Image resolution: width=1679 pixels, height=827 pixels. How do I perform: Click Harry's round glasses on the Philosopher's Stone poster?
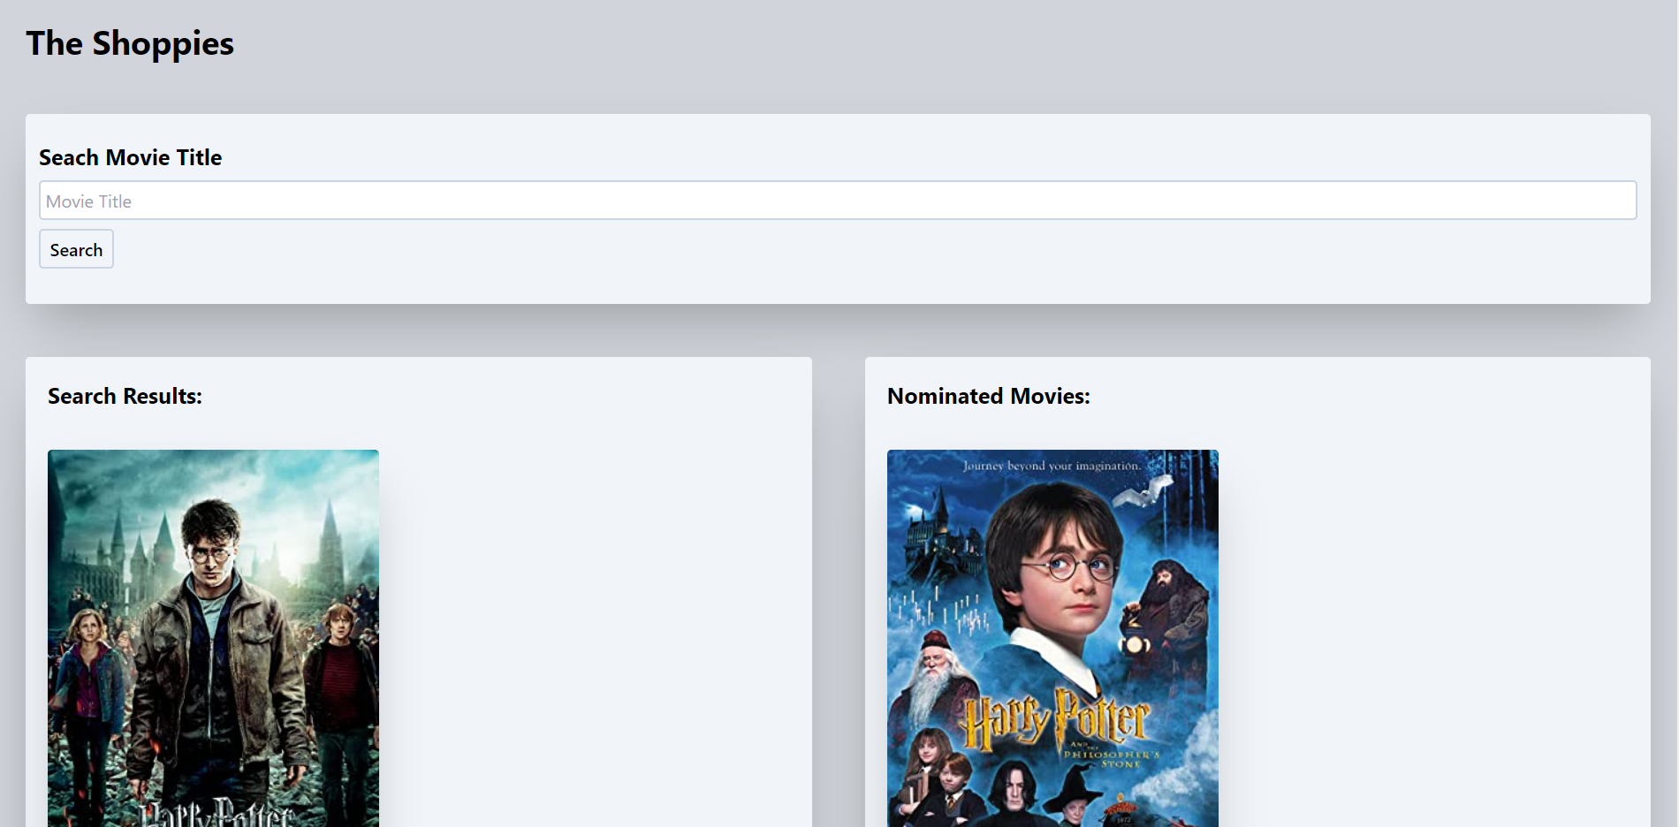click(1069, 565)
